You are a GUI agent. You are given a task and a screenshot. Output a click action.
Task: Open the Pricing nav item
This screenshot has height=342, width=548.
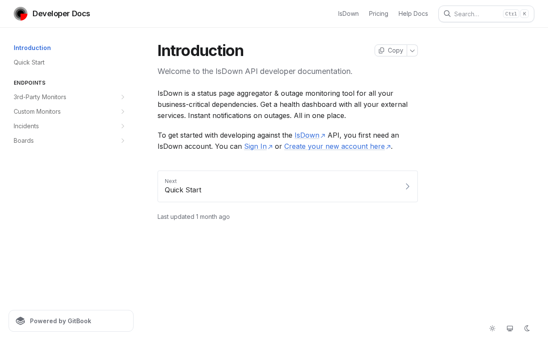(378, 14)
